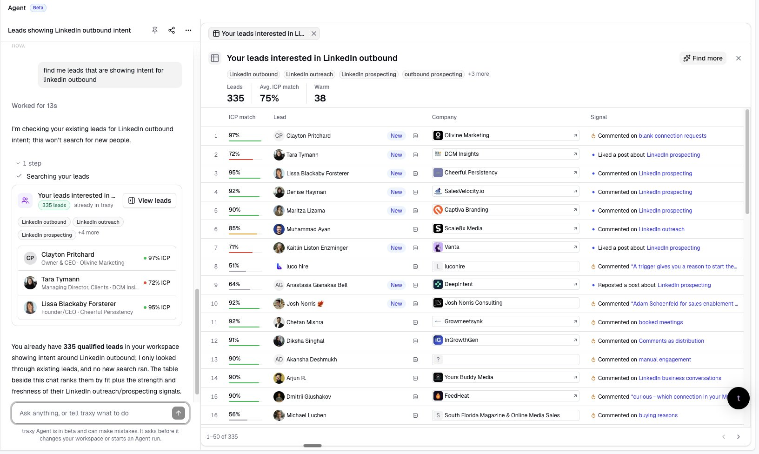Screen dimensions: 759x454
Task: Click the send arrow in the chat box
Action: pyautogui.click(x=179, y=413)
